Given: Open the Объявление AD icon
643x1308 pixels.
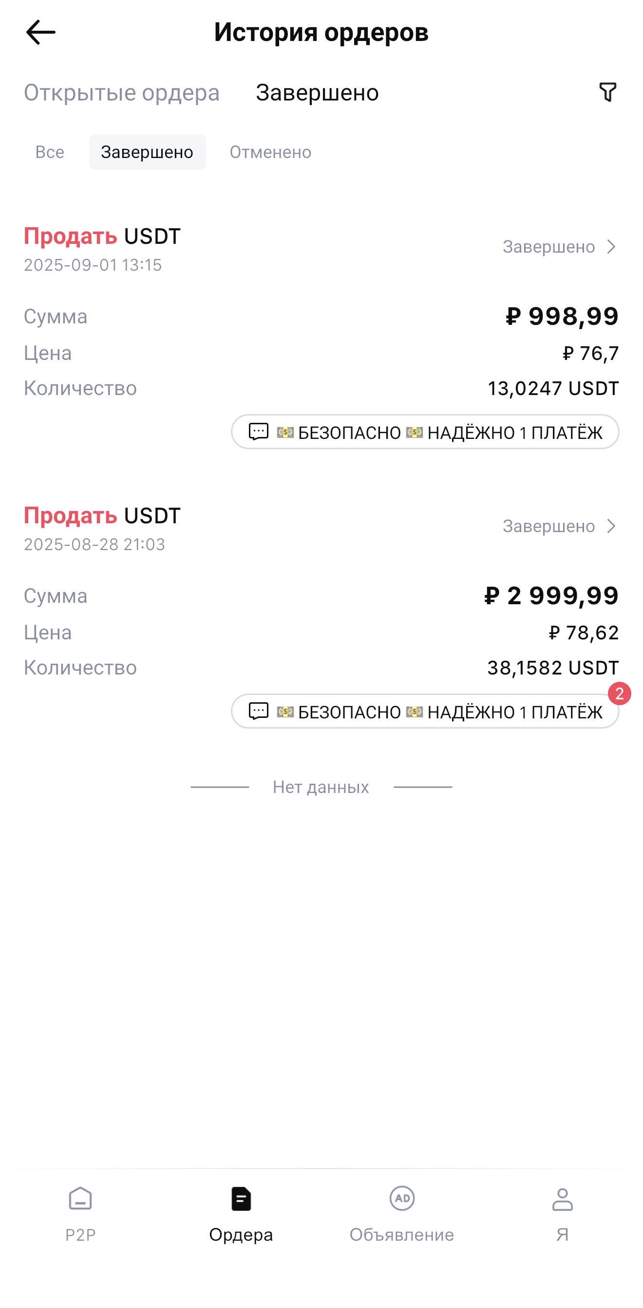Looking at the screenshot, I should click(x=401, y=1199).
